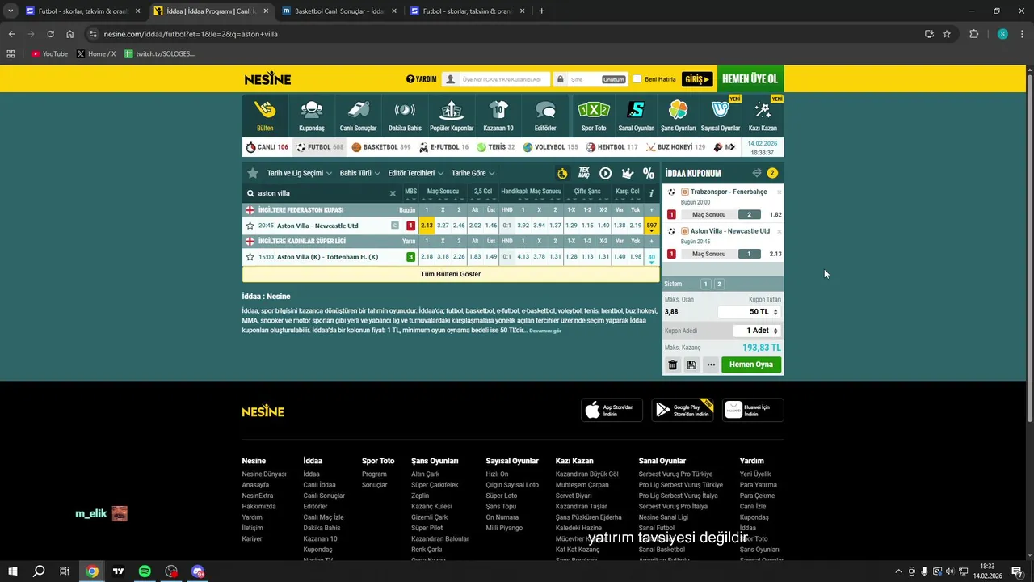The height and width of the screenshot is (582, 1034).
Task: Toggle the highlighted 2.13 home win odd
Action: [427, 226]
